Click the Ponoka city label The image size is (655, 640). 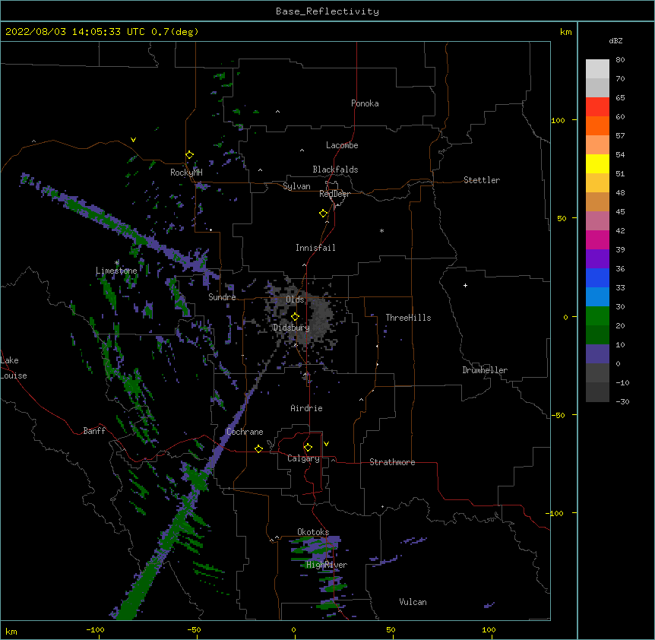[365, 103]
